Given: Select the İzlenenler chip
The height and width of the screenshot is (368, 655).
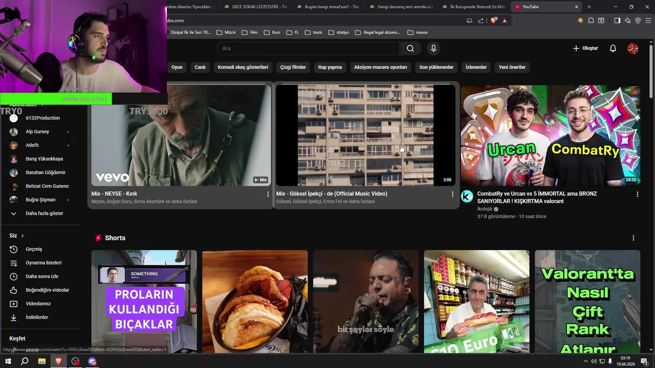Looking at the screenshot, I should 476,67.
